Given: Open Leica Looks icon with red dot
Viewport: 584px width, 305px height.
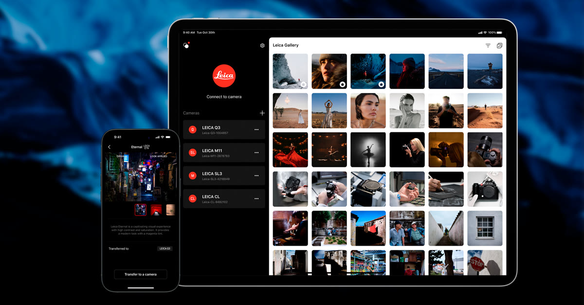Looking at the screenshot, I should point(186,45).
